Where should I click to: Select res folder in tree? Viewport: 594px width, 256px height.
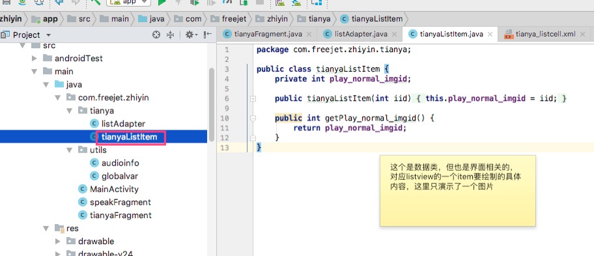(66, 229)
